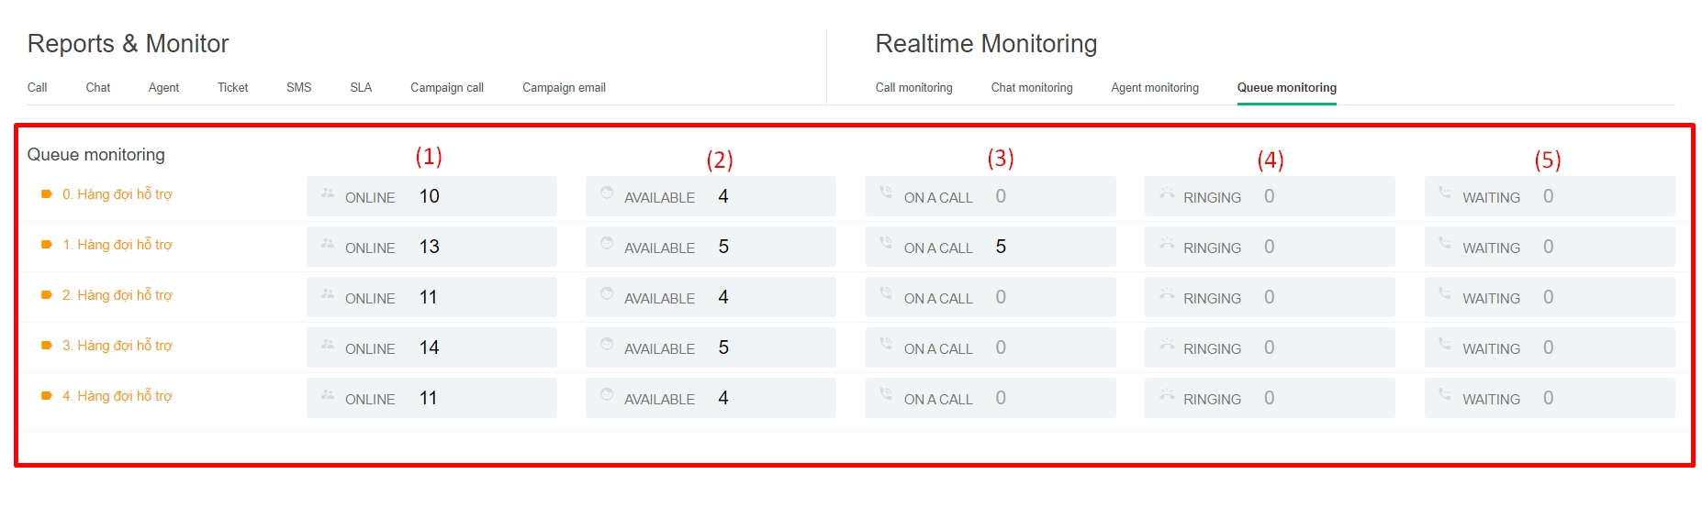Click the Ringing phone icon in queue 2 row

click(1166, 294)
